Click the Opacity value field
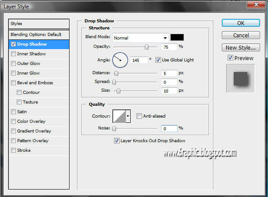This screenshot has height=197, width=268. click(x=169, y=47)
